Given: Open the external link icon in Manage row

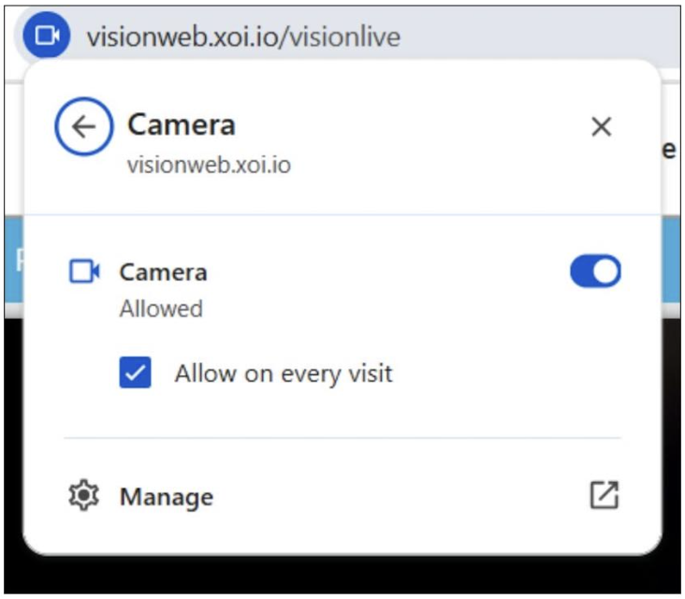Looking at the screenshot, I should point(604,496).
